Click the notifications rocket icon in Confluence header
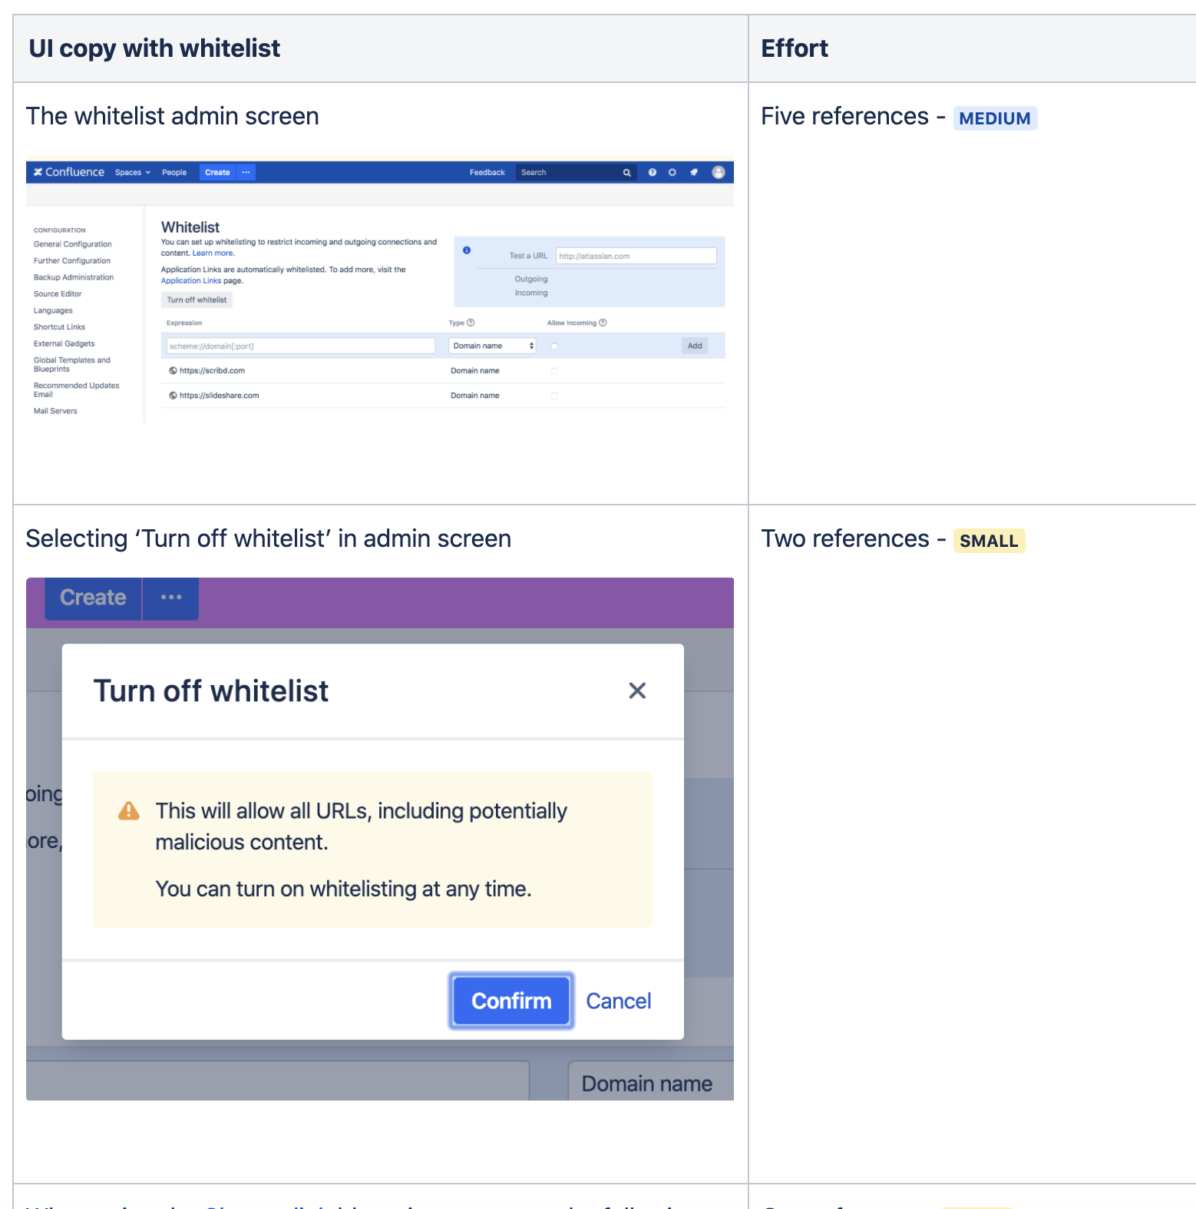This screenshot has height=1209, width=1196. (x=694, y=172)
